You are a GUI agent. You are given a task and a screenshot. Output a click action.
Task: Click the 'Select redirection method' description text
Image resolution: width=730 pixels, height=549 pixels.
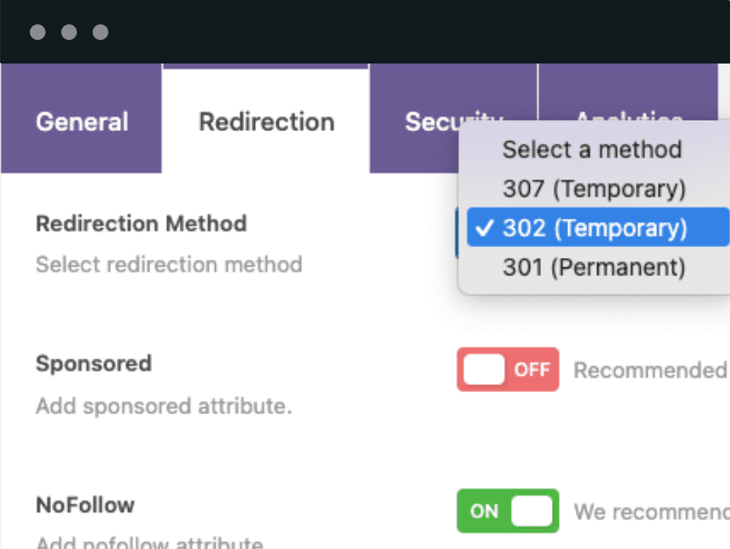click(x=169, y=264)
